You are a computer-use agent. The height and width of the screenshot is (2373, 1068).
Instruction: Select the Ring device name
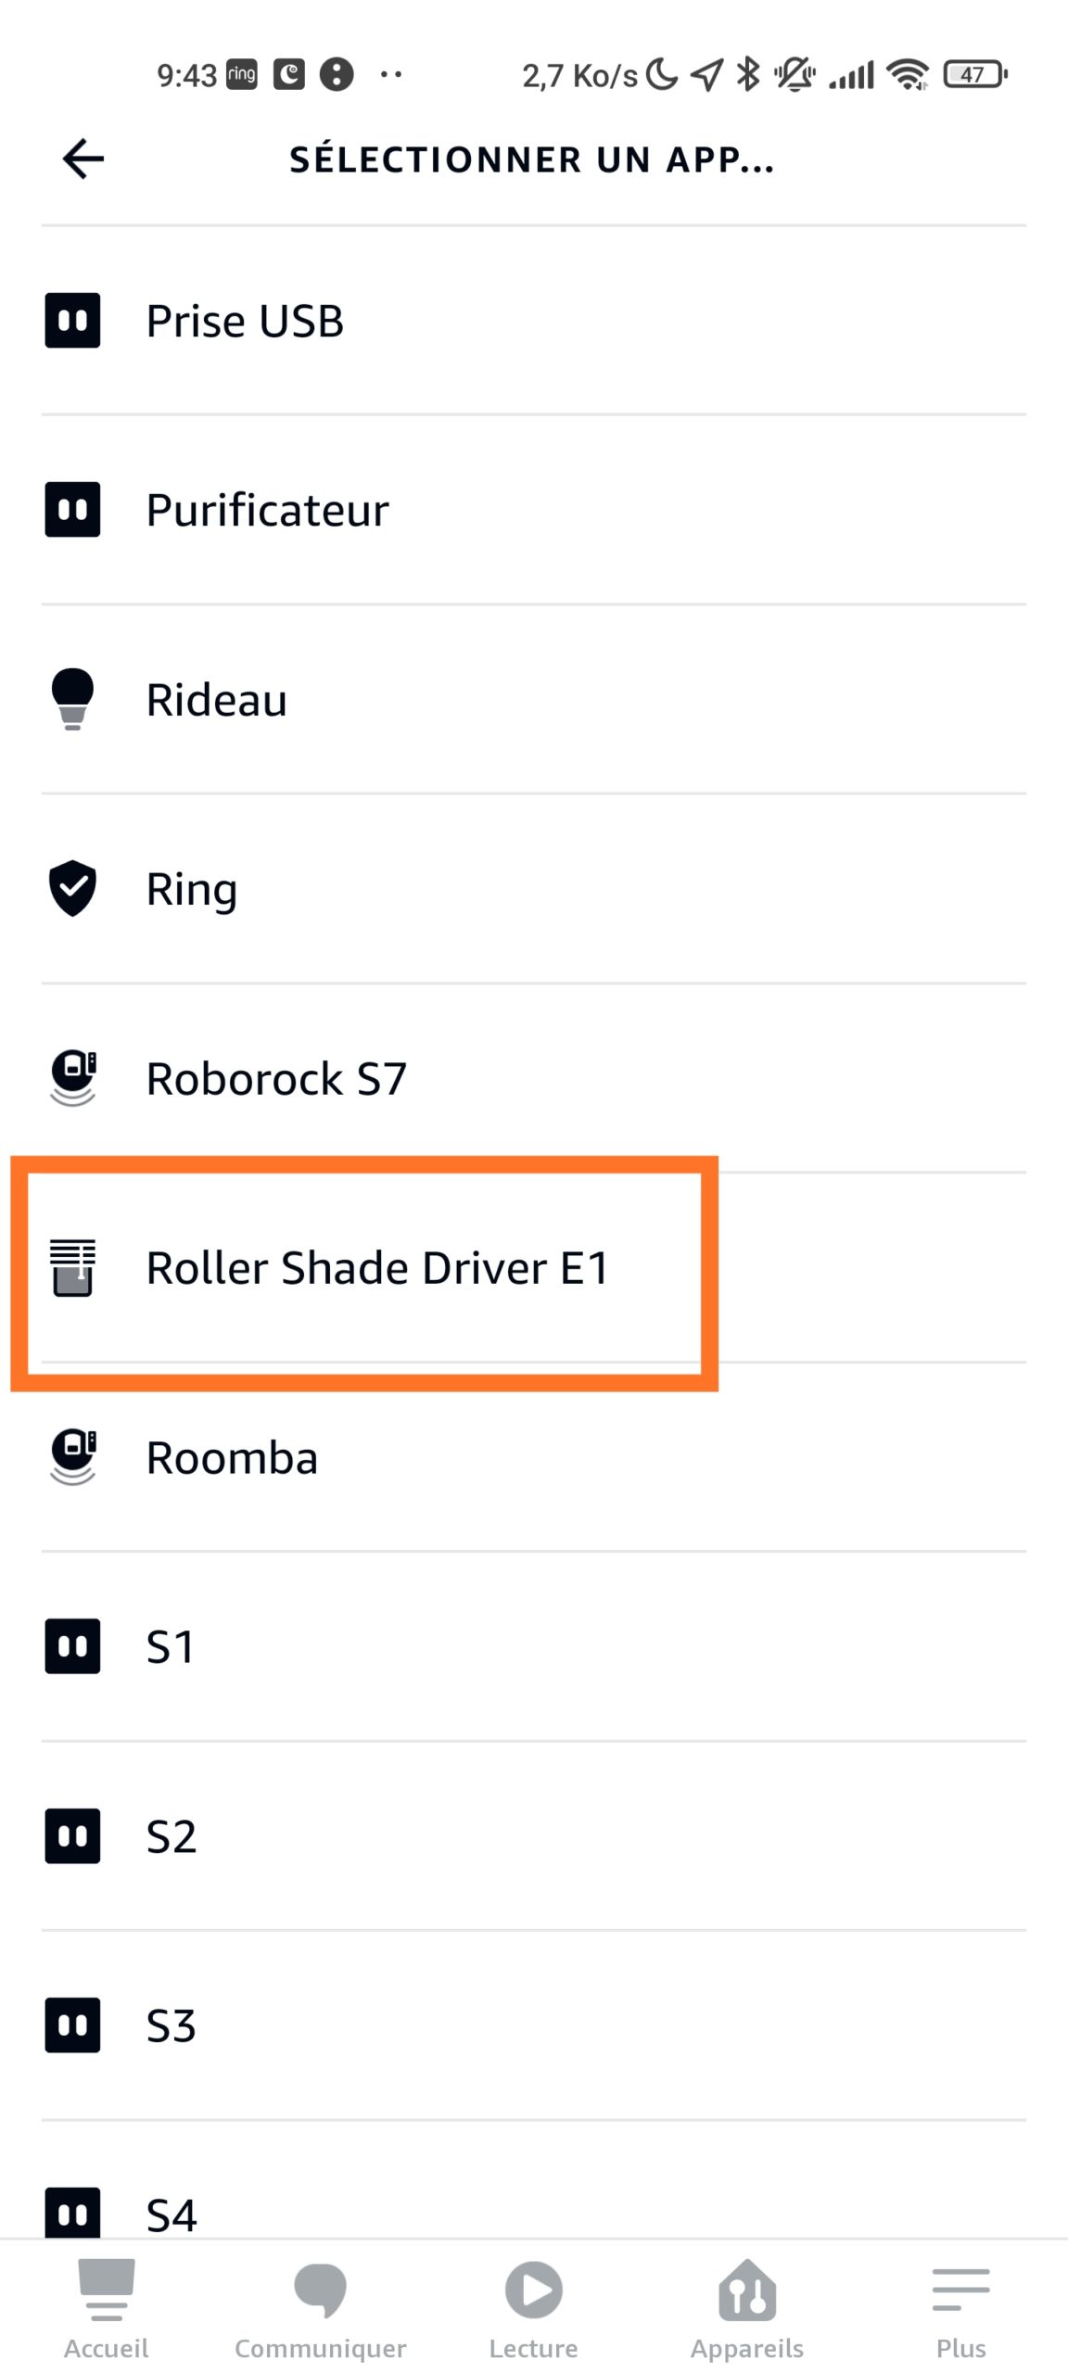(192, 890)
